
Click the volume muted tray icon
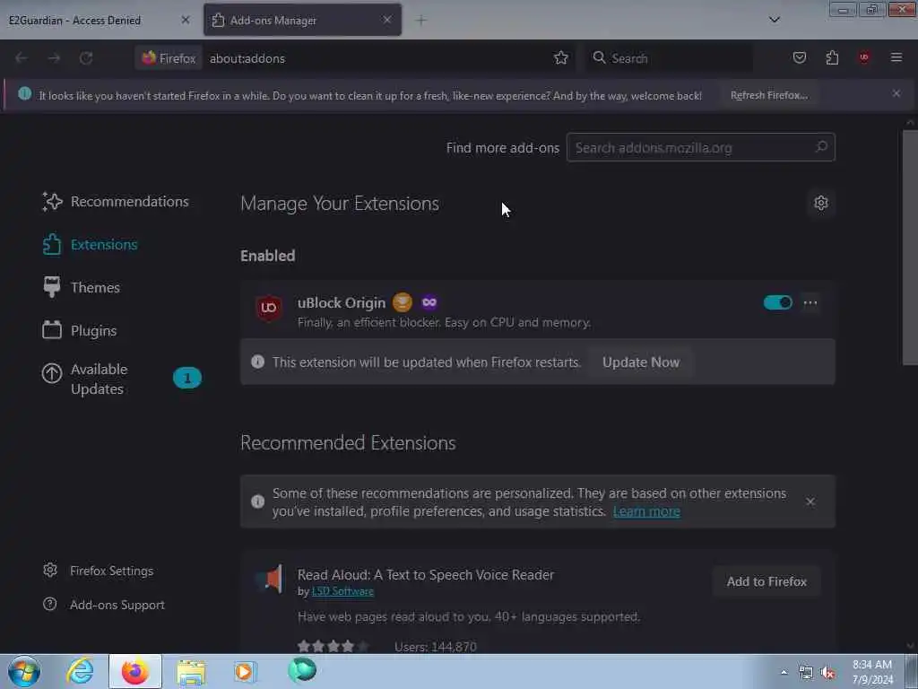827,673
